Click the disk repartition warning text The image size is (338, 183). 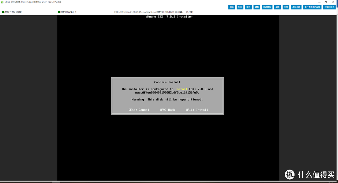pos(167,99)
